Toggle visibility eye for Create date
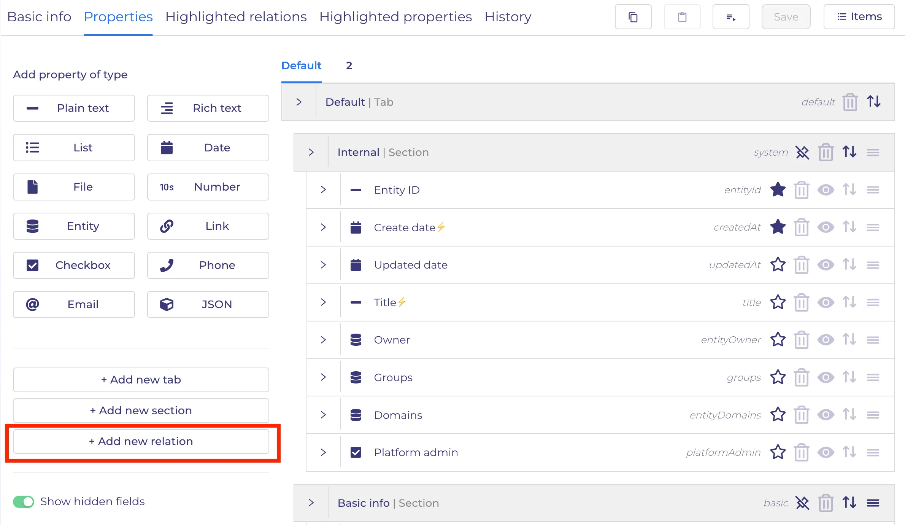This screenshot has width=905, height=525. point(826,227)
